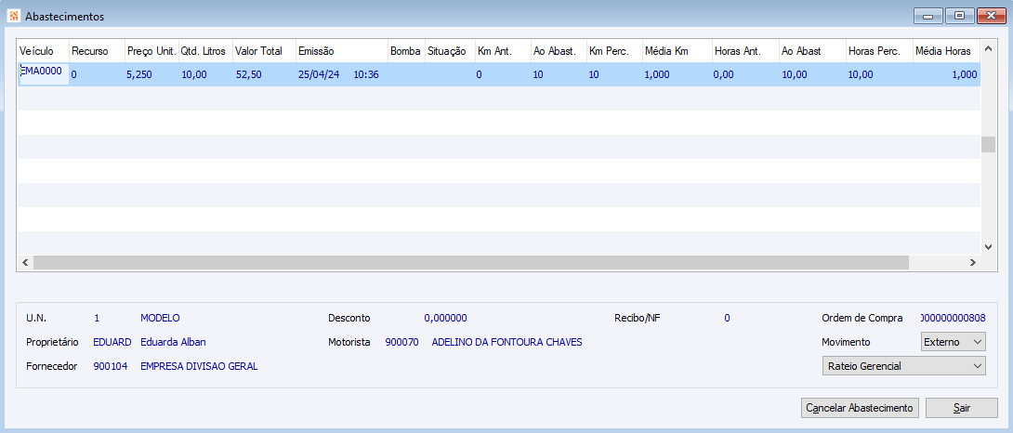Image resolution: width=1013 pixels, height=433 pixels.
Task: Open the Movimento dropdown showing Externo
Action: [x=953, y=342]
